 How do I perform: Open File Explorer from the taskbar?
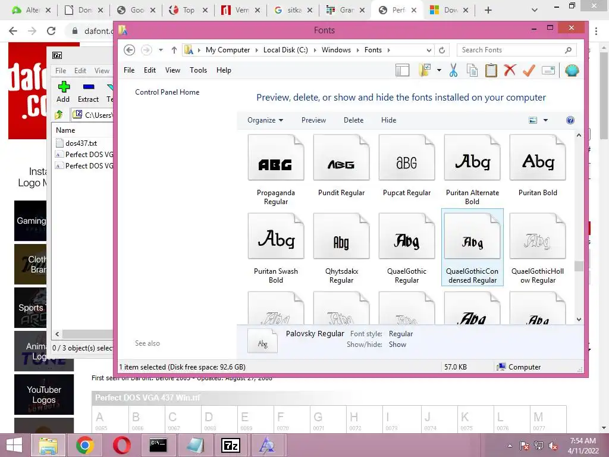48,445
